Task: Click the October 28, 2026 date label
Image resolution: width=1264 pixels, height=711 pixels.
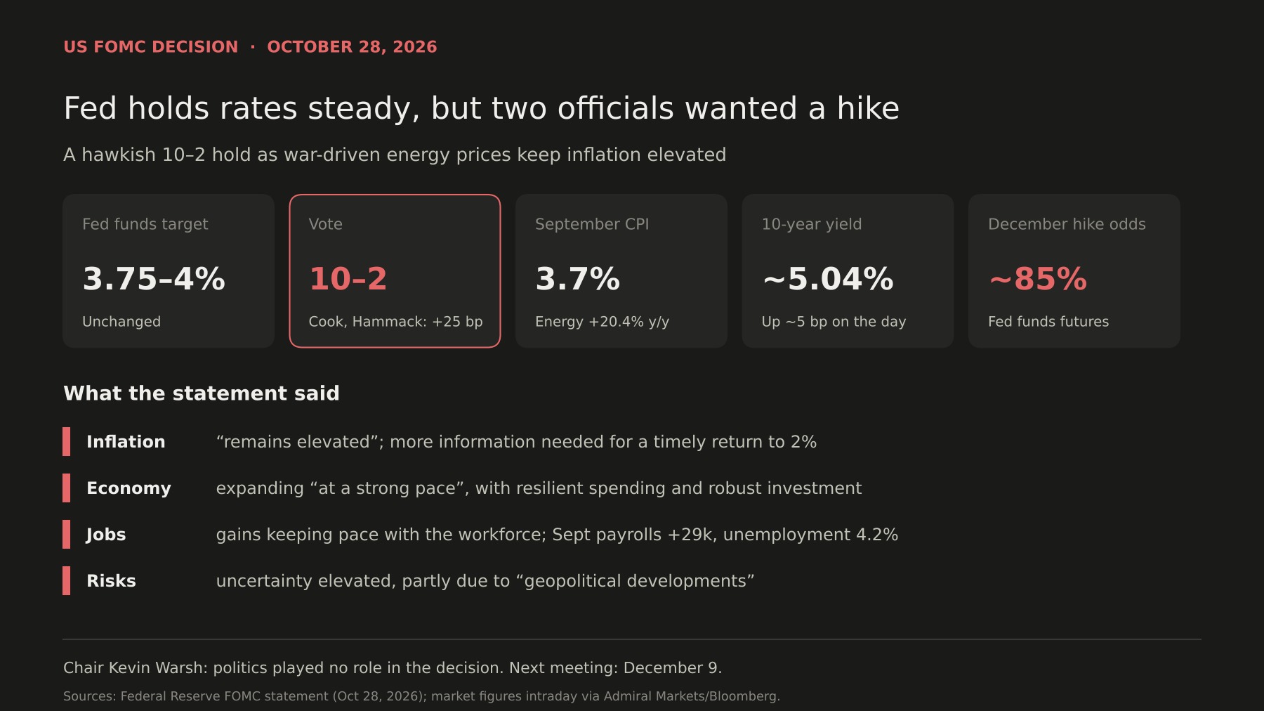Action: pos(352,47)
